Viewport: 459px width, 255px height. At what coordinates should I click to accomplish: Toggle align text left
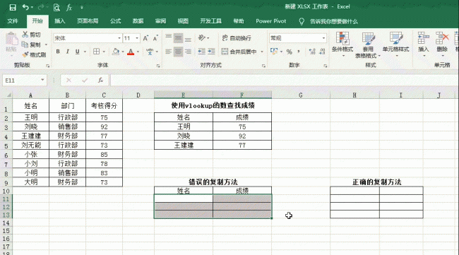168,52
